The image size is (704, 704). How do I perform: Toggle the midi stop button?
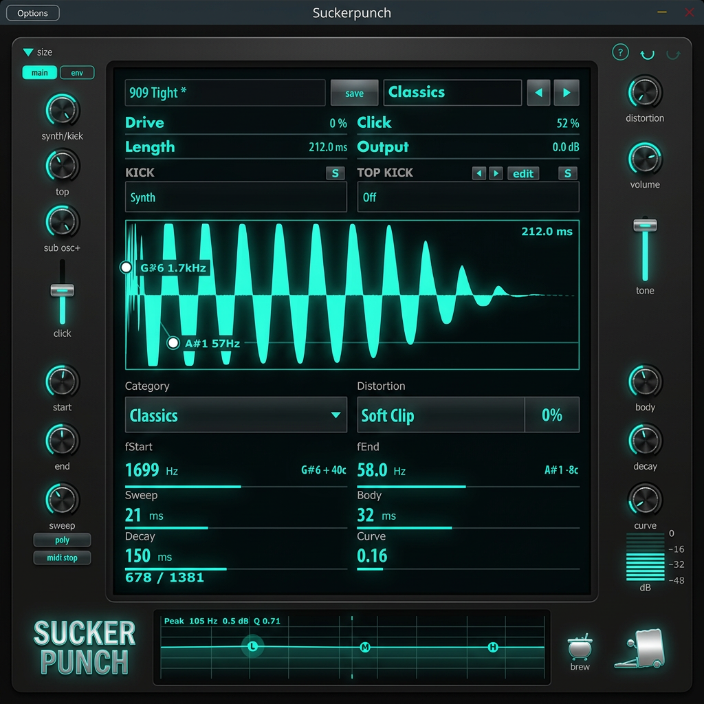(62, 558)
